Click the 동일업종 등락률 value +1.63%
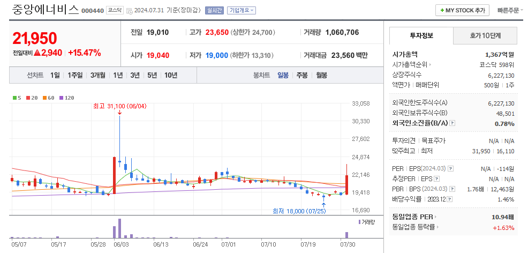 point(504,228)
